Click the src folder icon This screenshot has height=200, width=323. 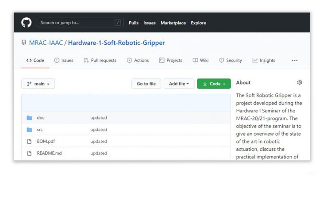(29, 130)
